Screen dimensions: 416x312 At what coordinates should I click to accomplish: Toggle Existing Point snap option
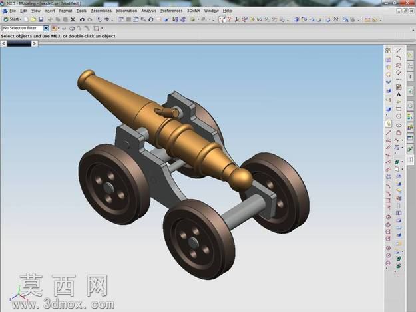275,19
